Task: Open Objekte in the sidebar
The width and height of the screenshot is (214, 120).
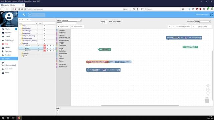Action: 7,36
